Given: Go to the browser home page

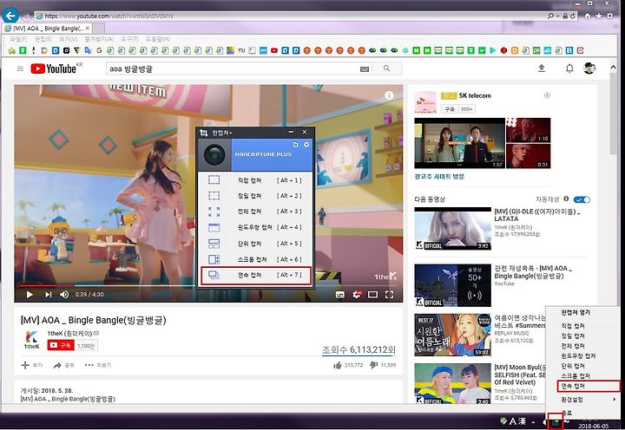Looking at the screenshot, I should (x=588, y=16).
